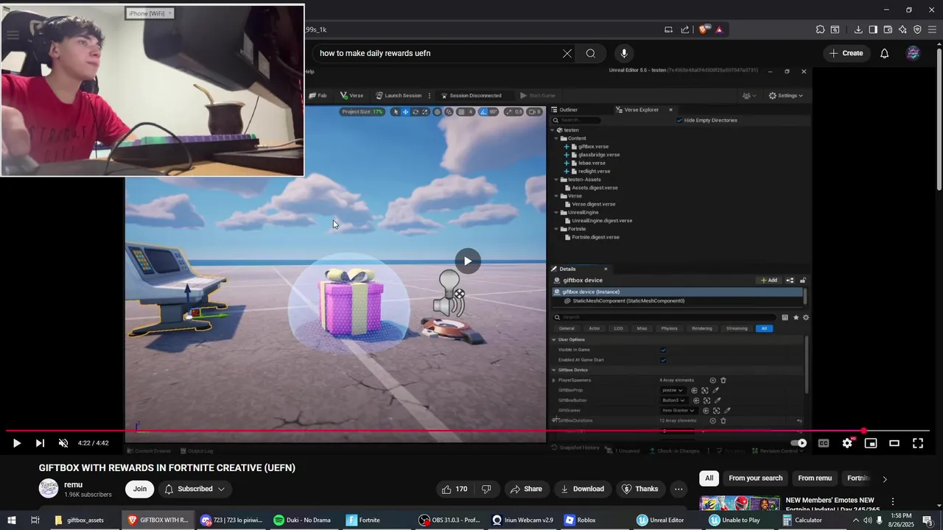Like the video with 170 likes
The width and height of the screenshot is (943, 530).
455,489
